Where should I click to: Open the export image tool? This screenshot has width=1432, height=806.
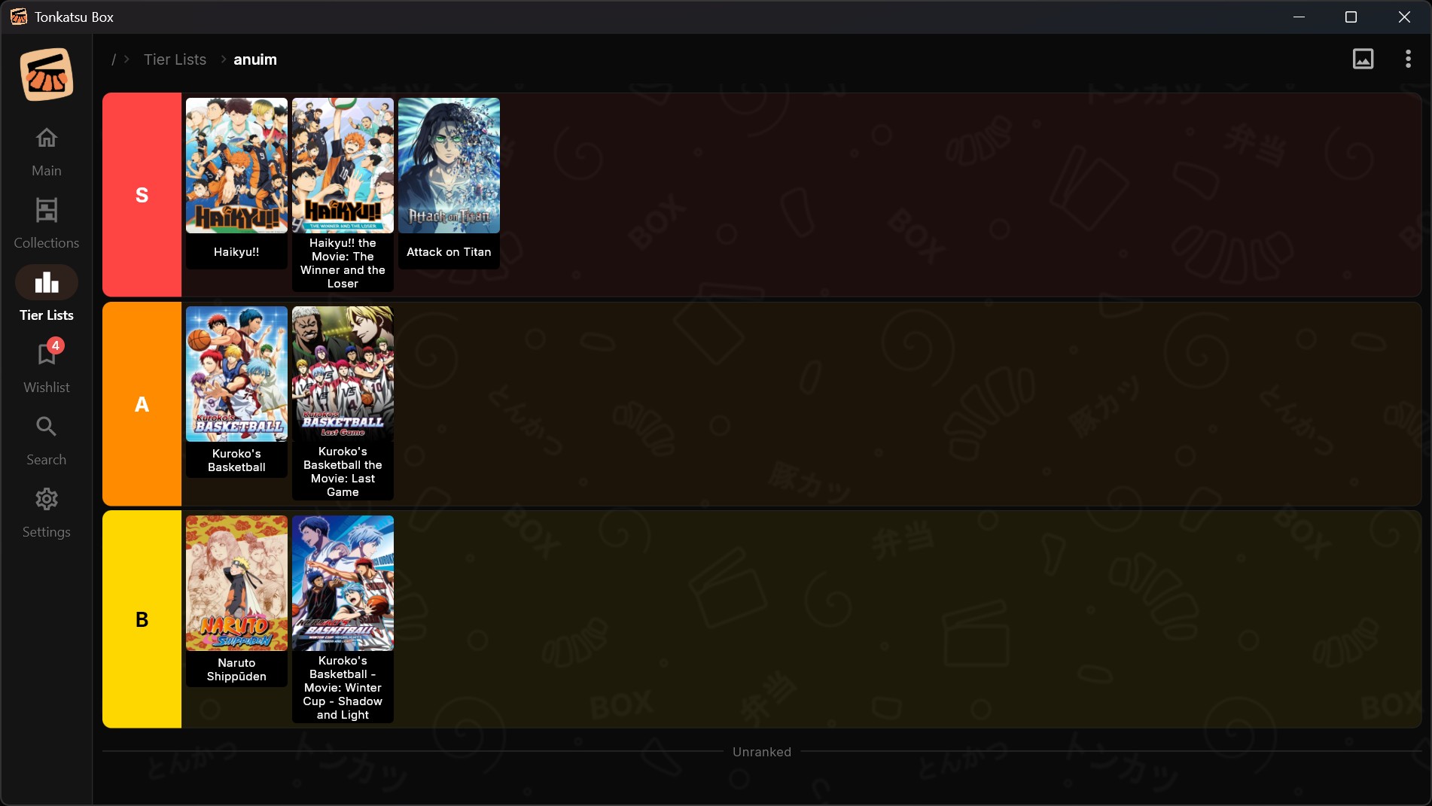tap(1363, 59)
